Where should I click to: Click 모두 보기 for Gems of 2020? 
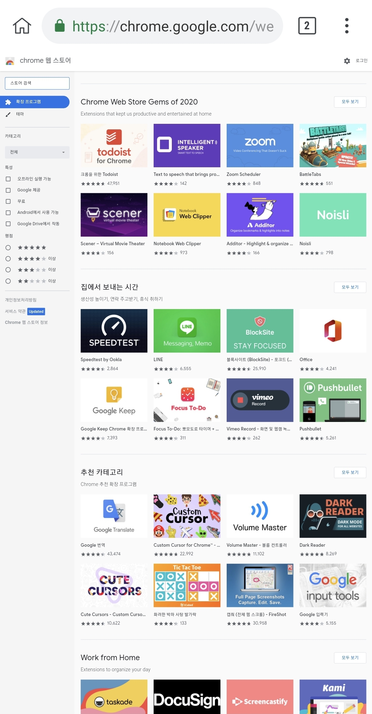coord(350,102)
